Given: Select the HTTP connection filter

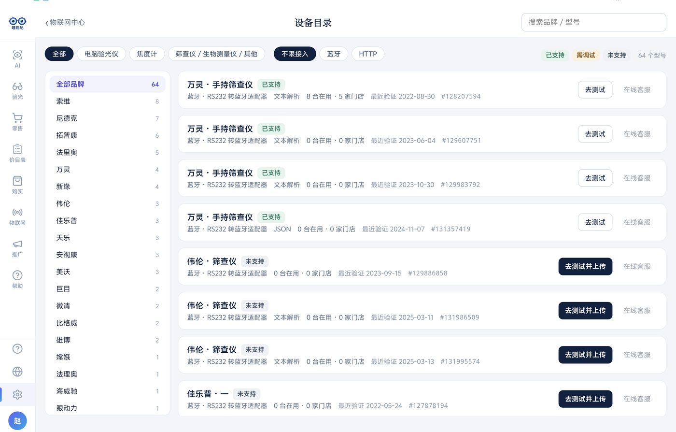Looking at the screenshot, I should (368, 54).
